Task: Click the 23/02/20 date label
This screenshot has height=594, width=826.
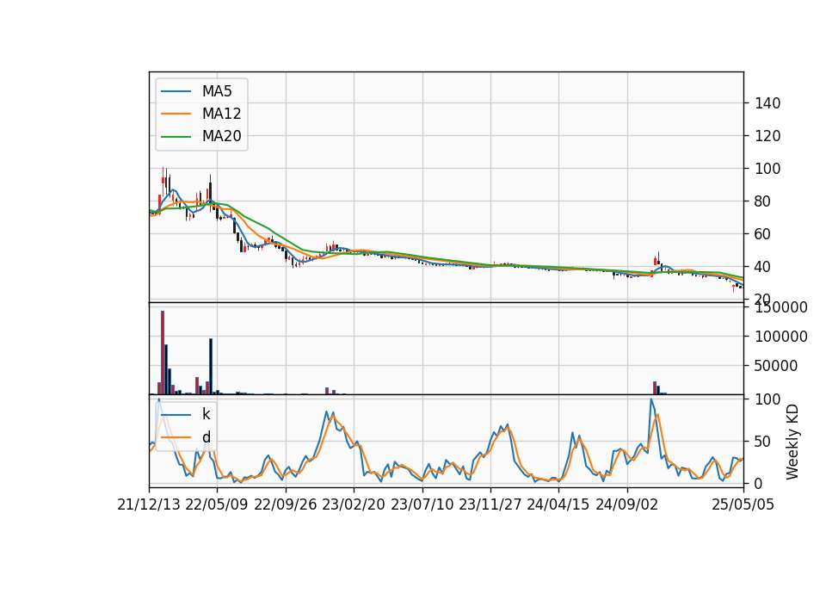Action: coord(354,504)
